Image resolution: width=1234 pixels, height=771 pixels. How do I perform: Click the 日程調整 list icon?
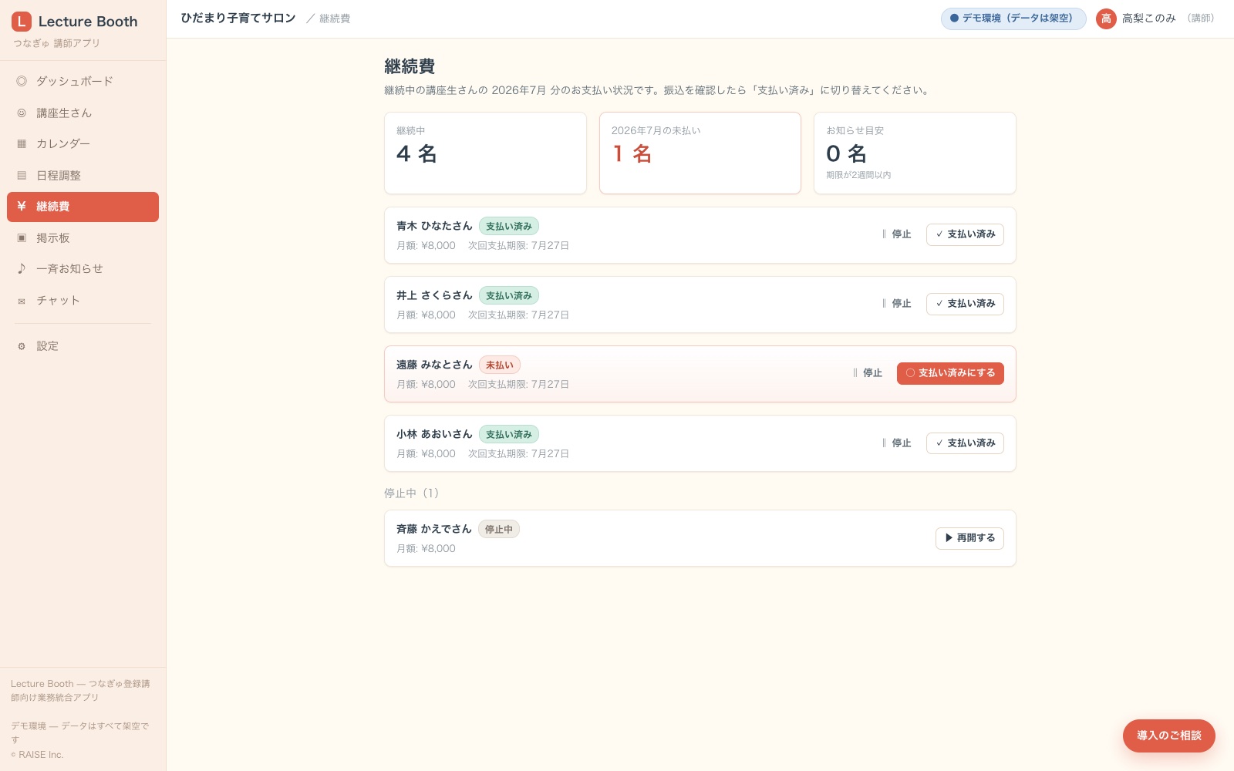pos(22,175)
